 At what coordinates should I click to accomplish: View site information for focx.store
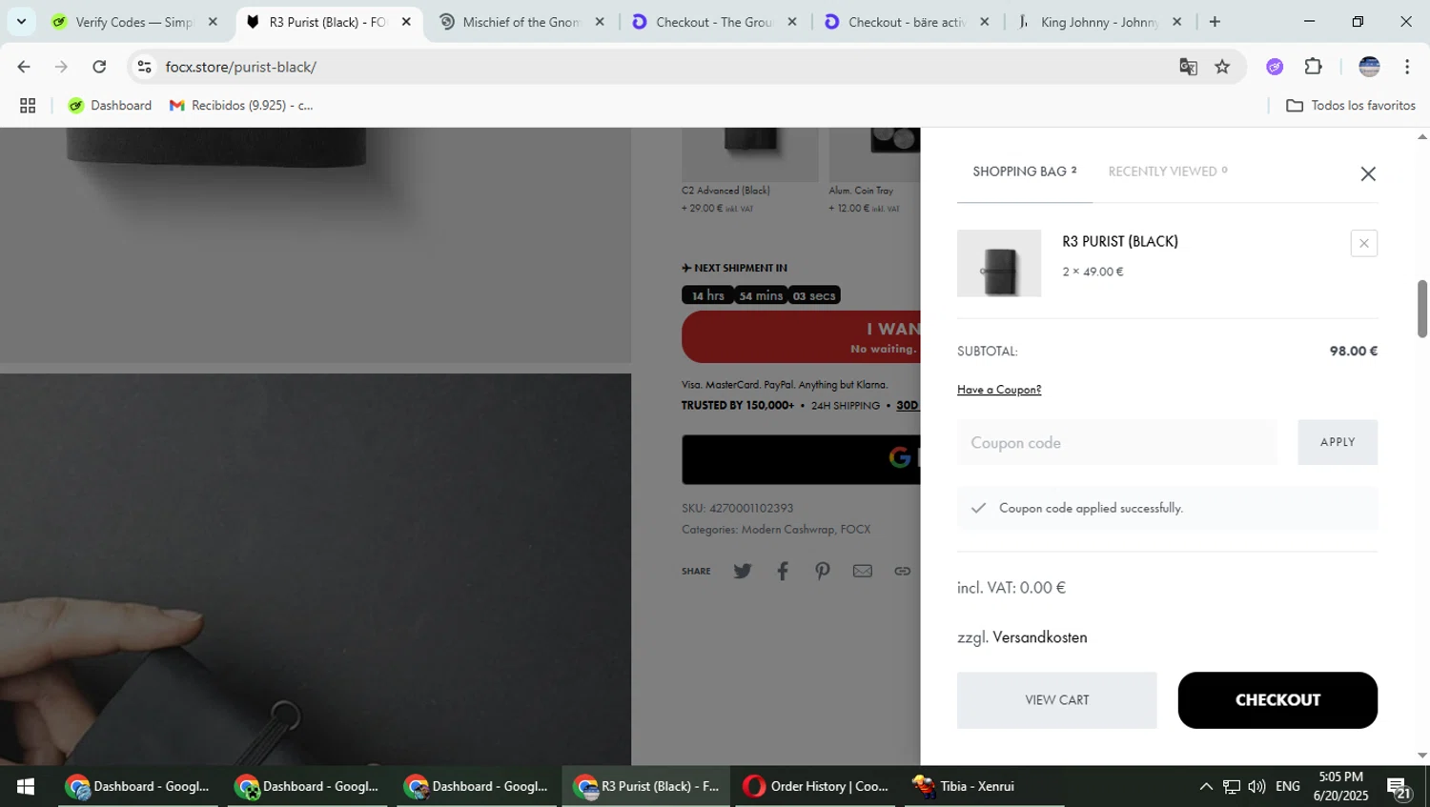click(145, 67)
